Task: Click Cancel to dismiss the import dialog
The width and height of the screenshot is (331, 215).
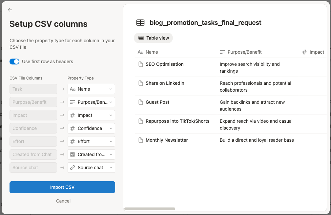Action: tap(63, 201)
